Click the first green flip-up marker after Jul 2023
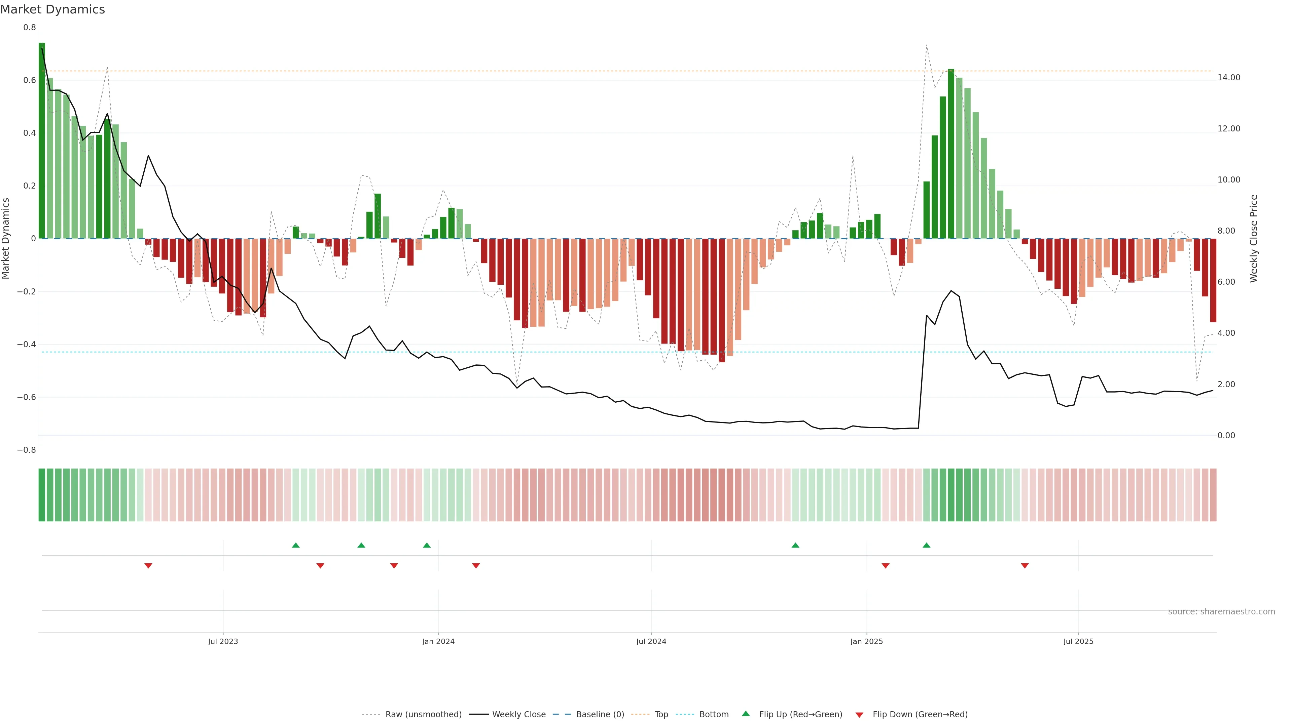The height and width of the screenshot is (726, 1292). coord(296,545)
